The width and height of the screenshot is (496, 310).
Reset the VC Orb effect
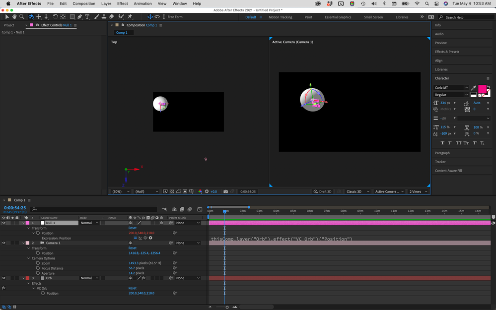(132, 288)
